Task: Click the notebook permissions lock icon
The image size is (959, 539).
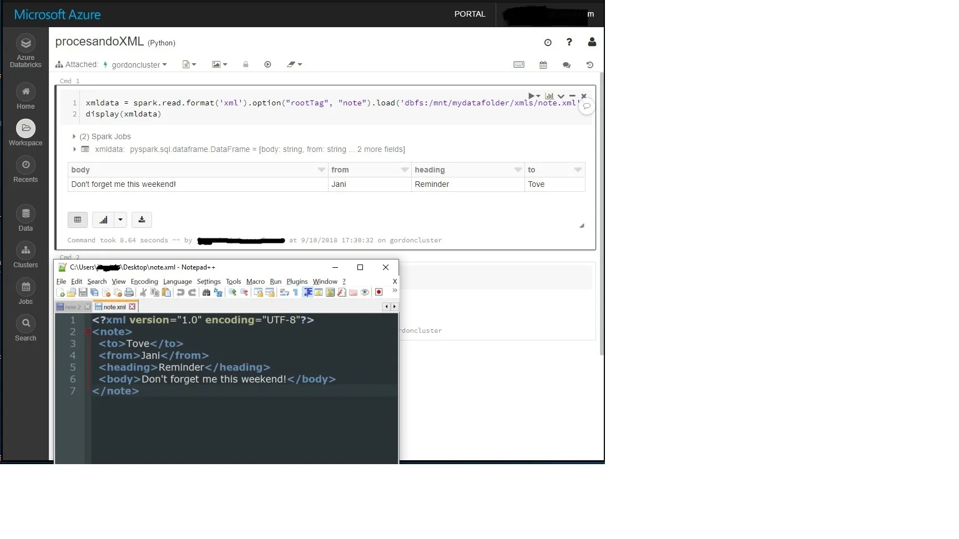Action: [x=246, y=64]
